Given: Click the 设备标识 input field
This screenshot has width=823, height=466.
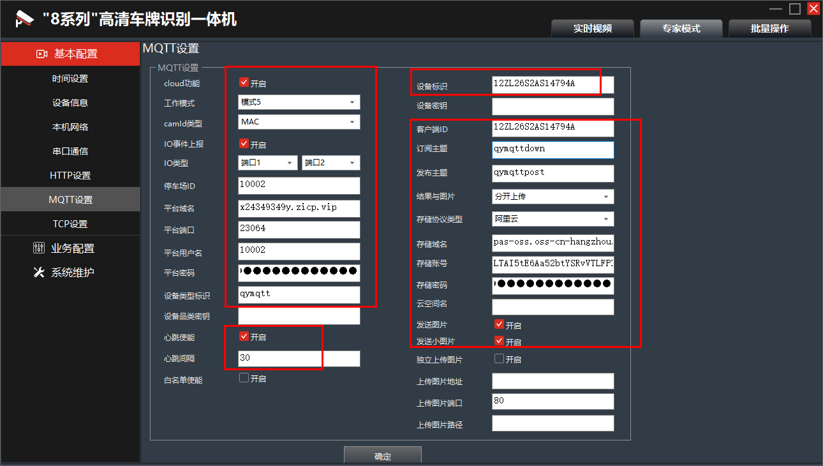Looking at the screenshot, I should coord(553,86).
